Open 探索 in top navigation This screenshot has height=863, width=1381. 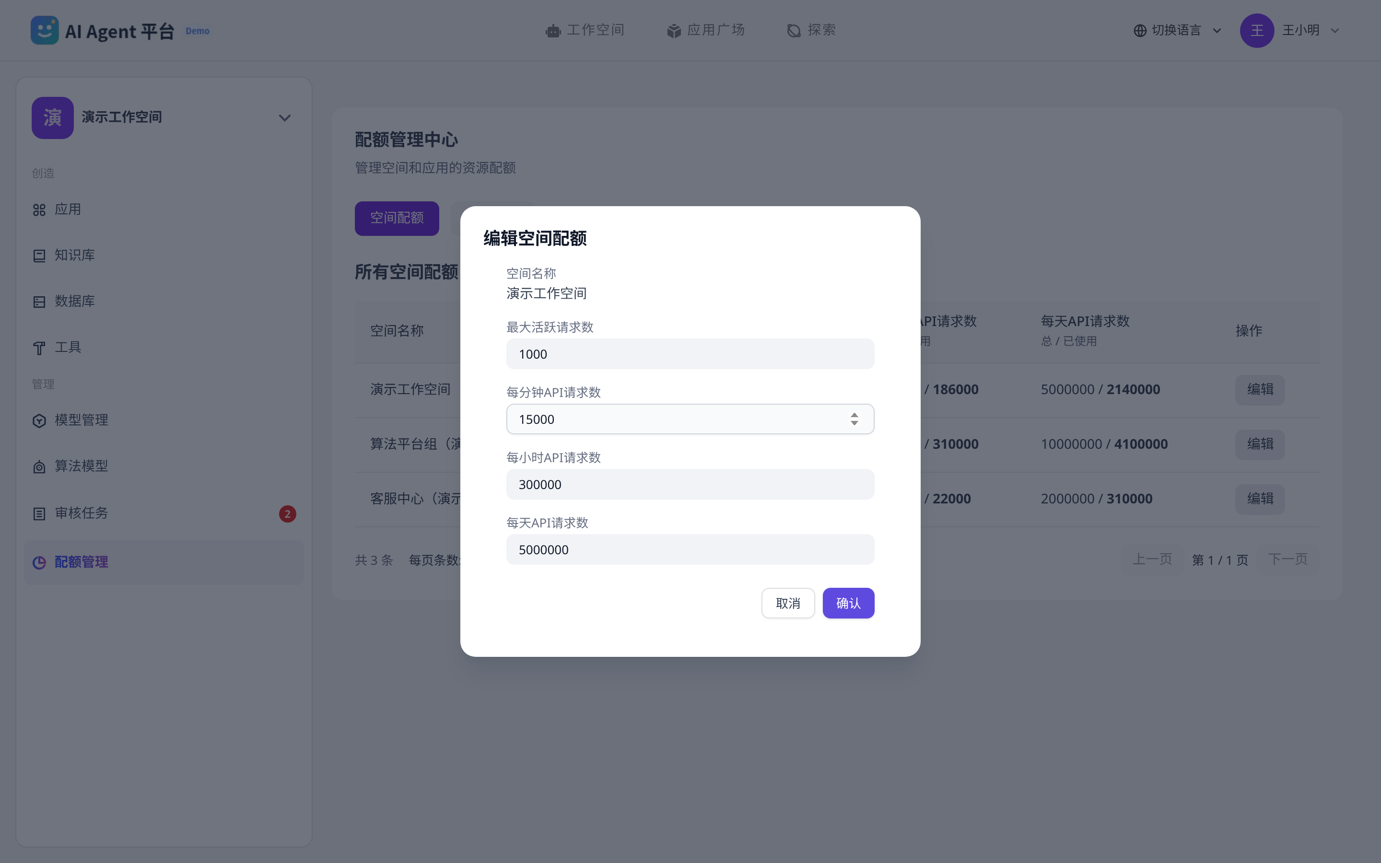811,30
